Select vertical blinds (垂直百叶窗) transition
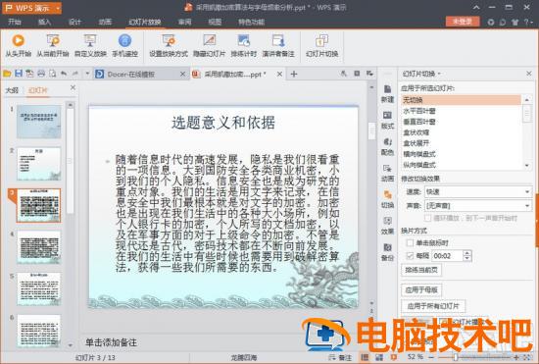Screen dimensions: 539x364 (461, 122)
